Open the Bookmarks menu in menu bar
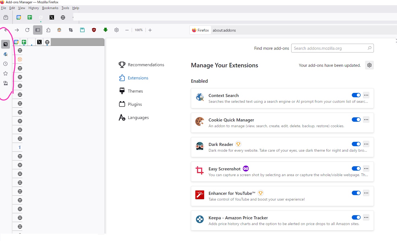 50,8
